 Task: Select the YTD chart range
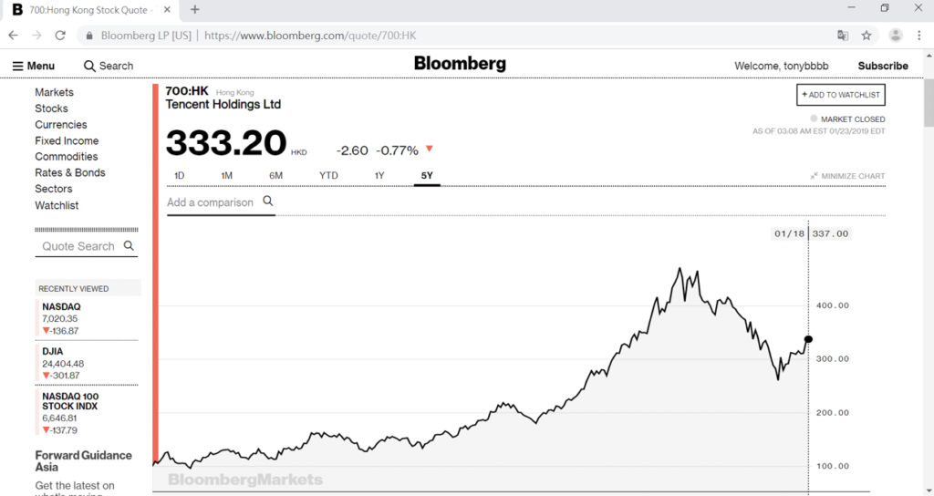[328, 176]
